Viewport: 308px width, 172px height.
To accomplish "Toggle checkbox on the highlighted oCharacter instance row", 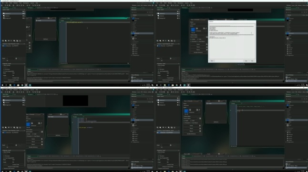I will [x=158, y=132].
